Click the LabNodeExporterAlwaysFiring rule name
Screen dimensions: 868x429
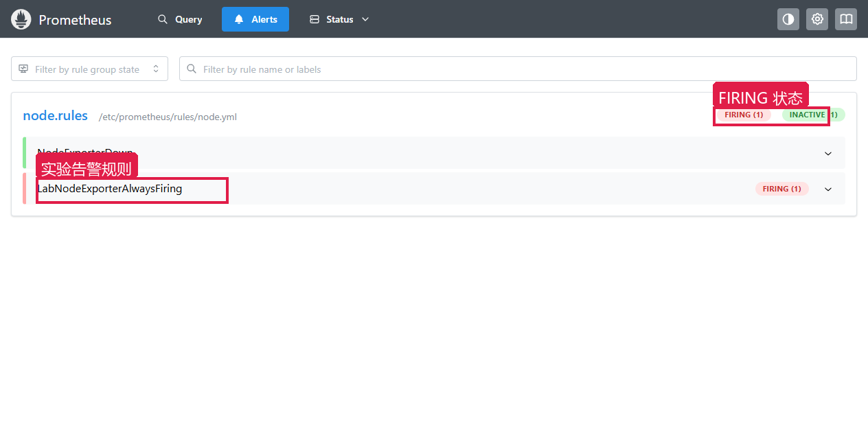coord(110,188)
